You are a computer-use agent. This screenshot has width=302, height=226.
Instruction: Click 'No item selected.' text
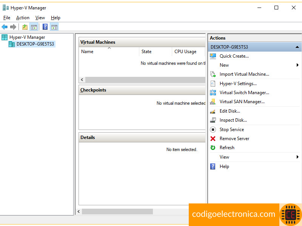(182, 150)
